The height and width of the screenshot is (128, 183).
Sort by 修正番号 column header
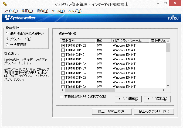pyautogui.click(x=78, y=40)
